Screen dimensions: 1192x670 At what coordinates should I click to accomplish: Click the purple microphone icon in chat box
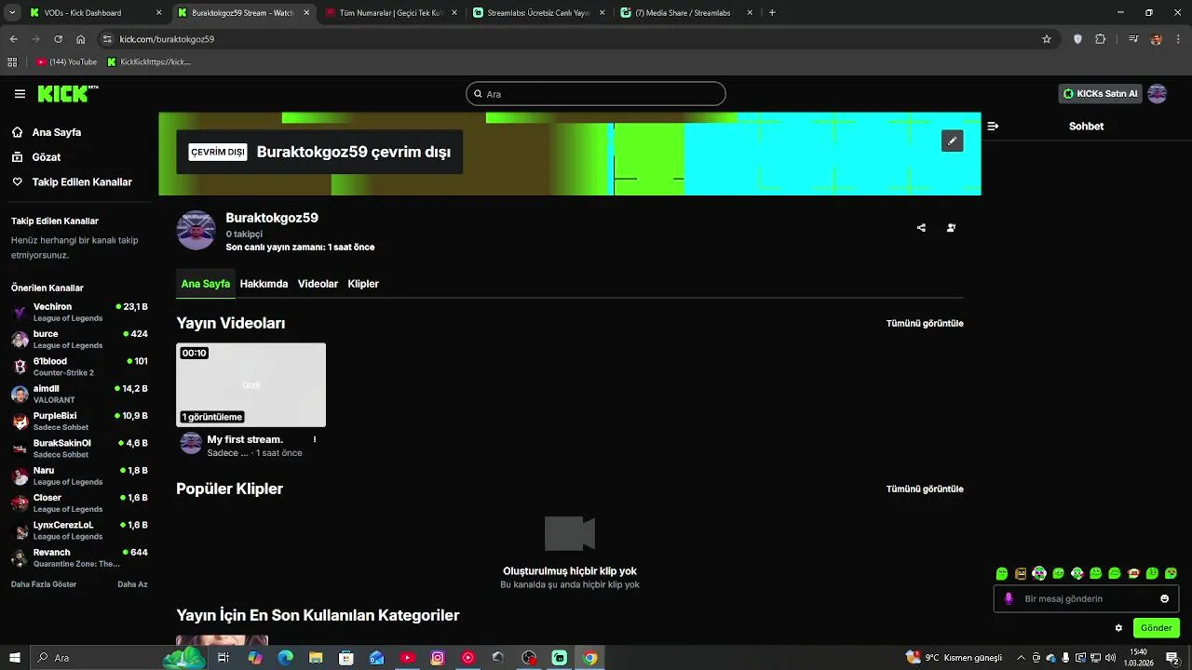coord(1009,598)
